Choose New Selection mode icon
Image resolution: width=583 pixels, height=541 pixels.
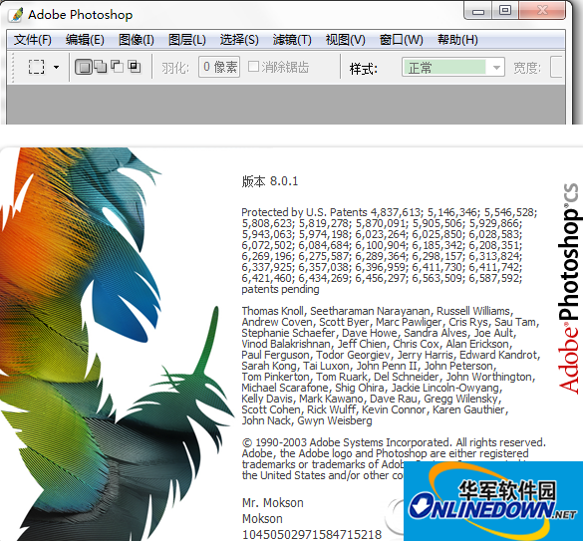point(84,68)
